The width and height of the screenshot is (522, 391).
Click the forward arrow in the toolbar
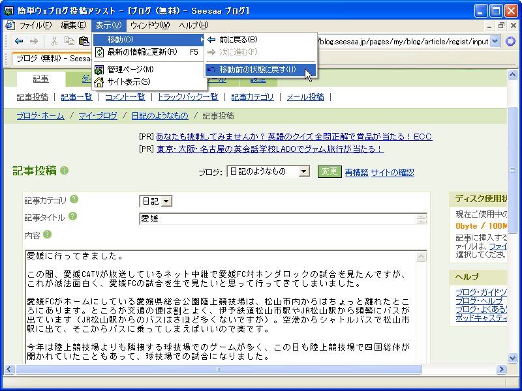point(34,41)
